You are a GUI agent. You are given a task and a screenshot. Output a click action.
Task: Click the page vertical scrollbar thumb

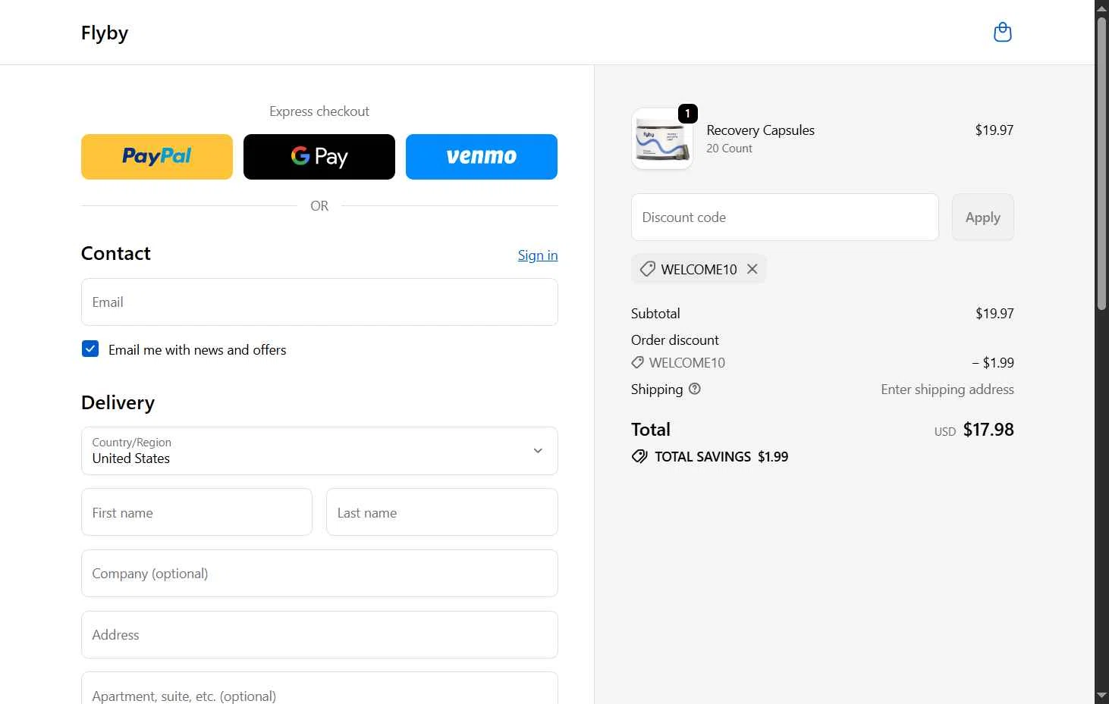pyautogui.click(x=1101, y=163)
